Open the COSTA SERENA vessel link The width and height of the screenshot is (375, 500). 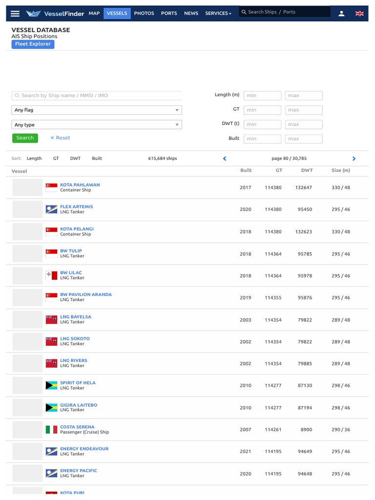(x=77, y=427)
